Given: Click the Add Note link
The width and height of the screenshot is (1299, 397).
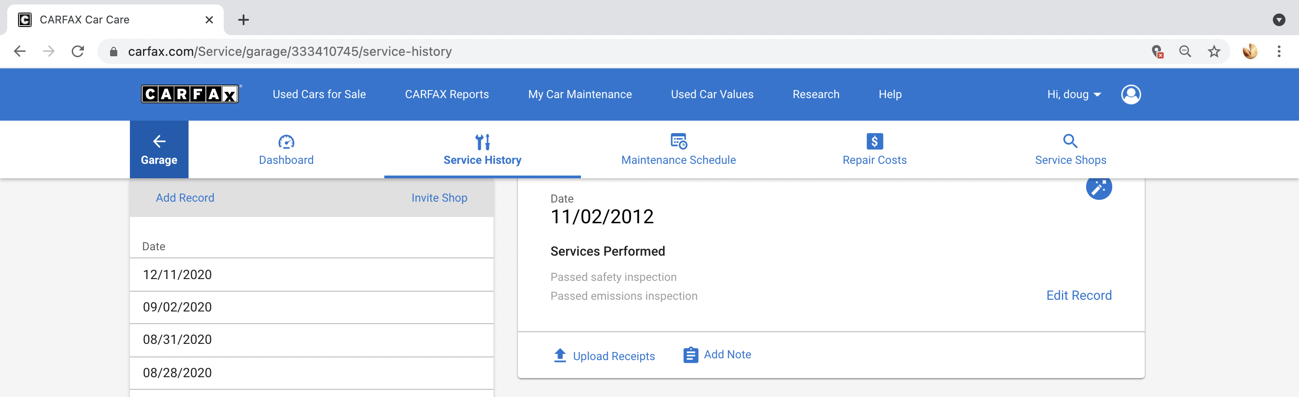Looking at the screenshot, I should pyautogui.click(x=727, y=355).
